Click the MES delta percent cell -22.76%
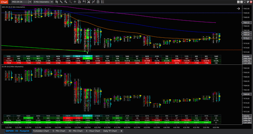Image resolution: width=253 pixels, height=134 pixels. [147, 61]
